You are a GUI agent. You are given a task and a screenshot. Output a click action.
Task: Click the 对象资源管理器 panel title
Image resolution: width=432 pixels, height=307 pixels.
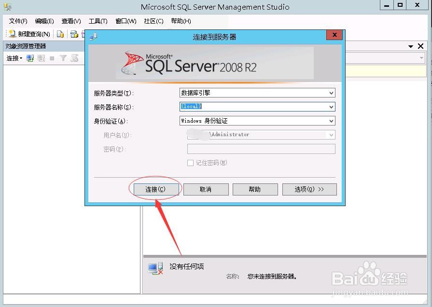(x=26, y=46)
